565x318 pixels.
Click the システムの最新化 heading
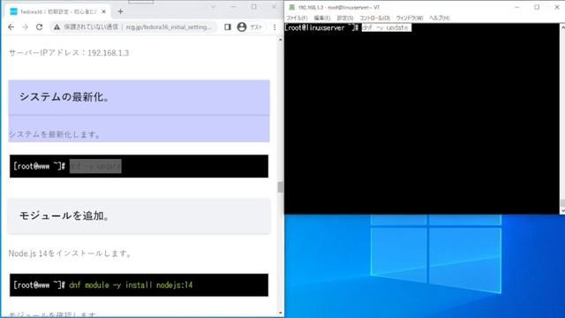tap(64, 97)
